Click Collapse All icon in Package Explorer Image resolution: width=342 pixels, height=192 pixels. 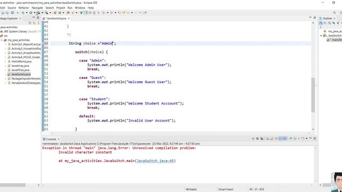coord(30,23)
